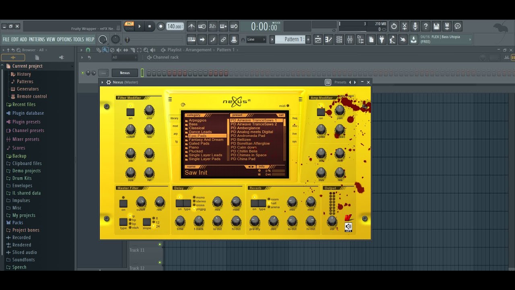
Task: Select arena reverb type option
Action: [274, 207]
